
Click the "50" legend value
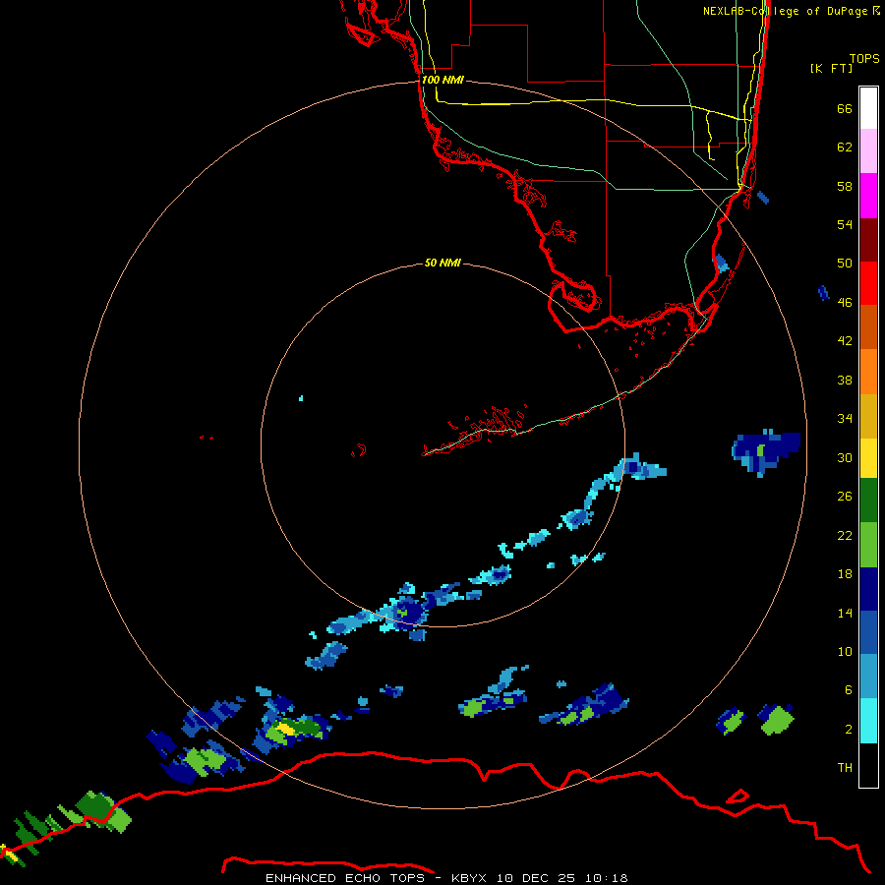[845, 263]
